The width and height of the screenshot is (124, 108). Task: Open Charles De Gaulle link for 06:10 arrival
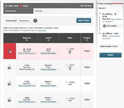point(48,69)
